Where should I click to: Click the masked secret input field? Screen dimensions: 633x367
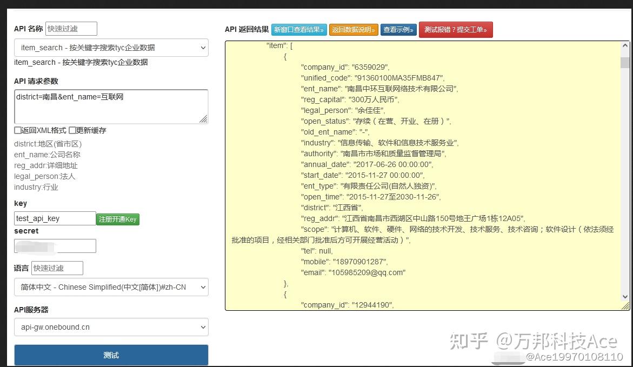click(55, 245)
